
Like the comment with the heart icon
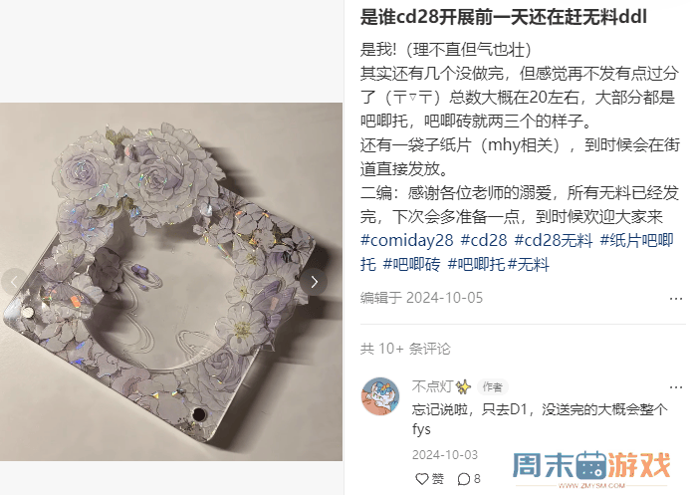[x=422, y=479]
